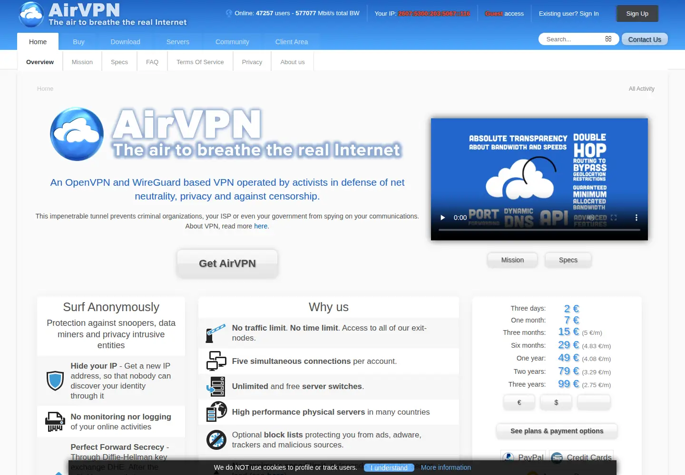Screen dimensions: 685x475
Task: Select the Terms Of Service sub-tab
Action: (200, 62)
